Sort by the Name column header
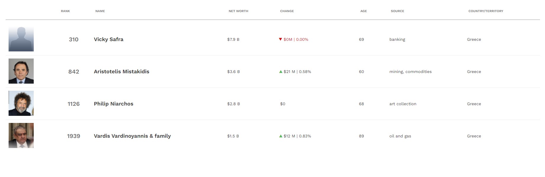545x177 pixels. 100,11
